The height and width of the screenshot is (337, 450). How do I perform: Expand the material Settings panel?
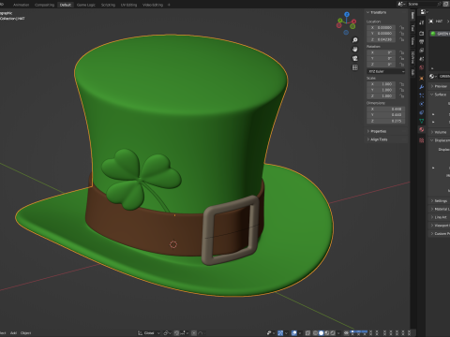click(x=440, y=201)
